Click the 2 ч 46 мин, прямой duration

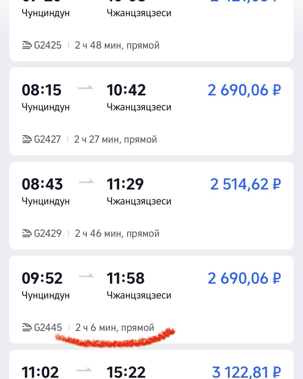tap(117, 233)
